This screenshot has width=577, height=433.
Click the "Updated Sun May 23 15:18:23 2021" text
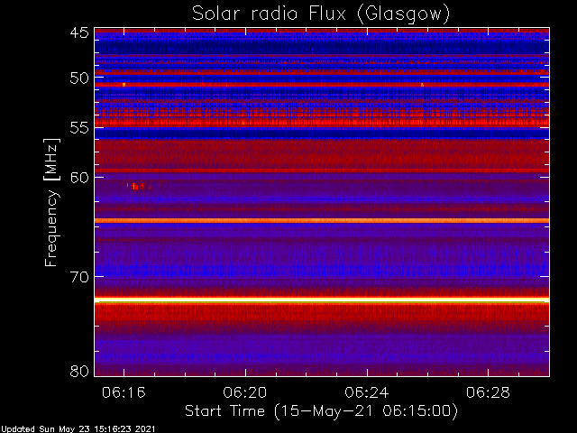coord(78,429)
